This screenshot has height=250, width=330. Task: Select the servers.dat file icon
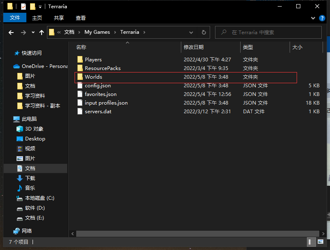click(80, 112)
